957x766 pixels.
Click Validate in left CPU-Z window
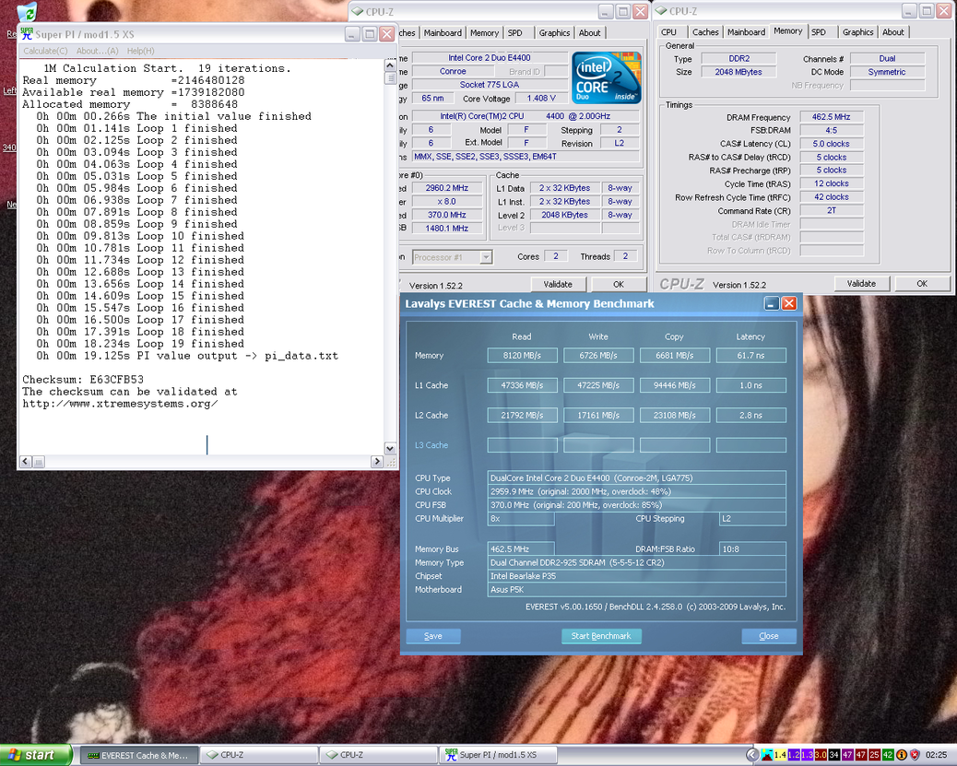coord(558,285)
